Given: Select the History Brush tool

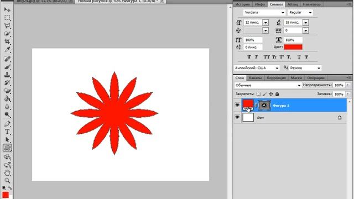Looking at the screenshot, I should tap(7, 82).
